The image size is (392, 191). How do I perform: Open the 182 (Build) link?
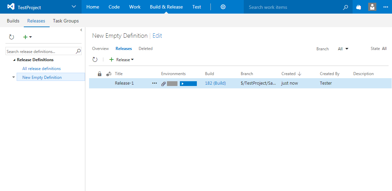pos(215,83)
